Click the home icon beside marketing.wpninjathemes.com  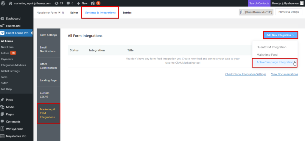click(10, 3)
